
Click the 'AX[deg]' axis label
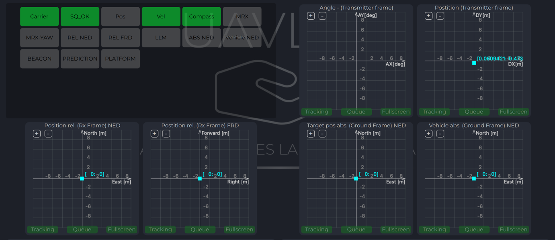click(x=395, y=64)
